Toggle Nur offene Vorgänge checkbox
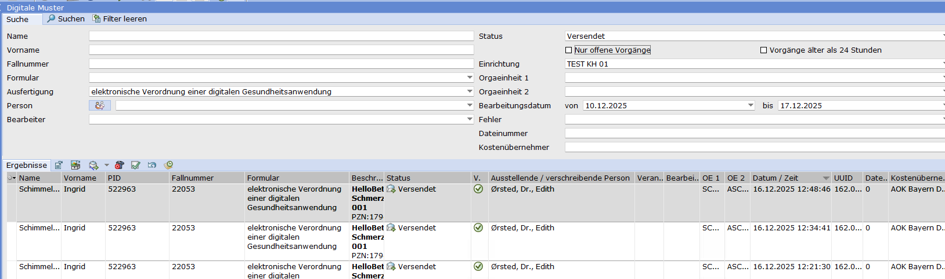 [x=568, y=50]
